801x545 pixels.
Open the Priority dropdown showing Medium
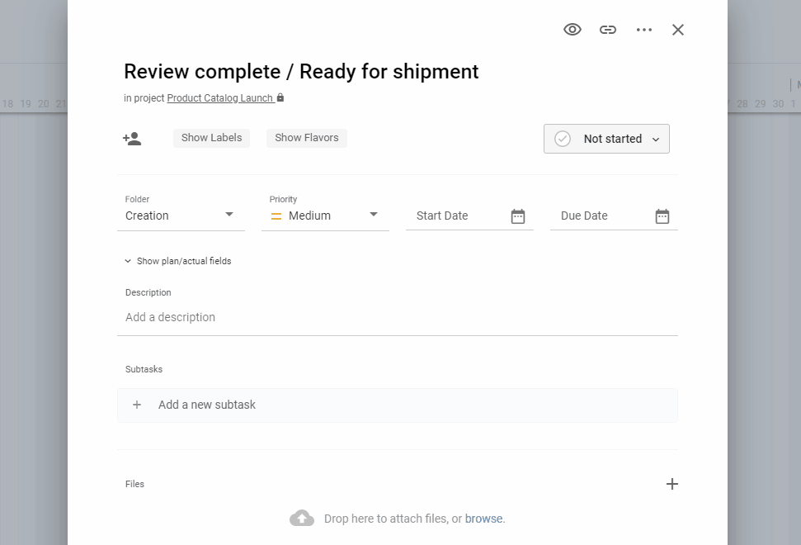coord(325,216)
